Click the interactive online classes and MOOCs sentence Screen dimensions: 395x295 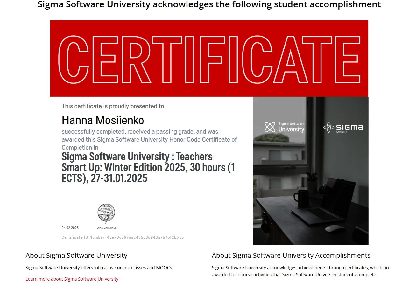click(x=99, y=268)
